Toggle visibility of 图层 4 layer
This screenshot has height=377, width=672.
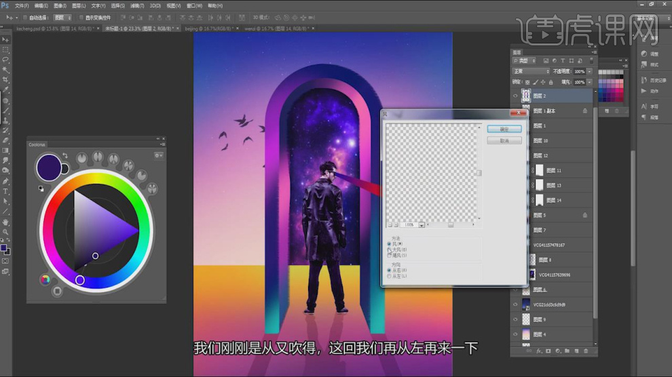(516, 335)
